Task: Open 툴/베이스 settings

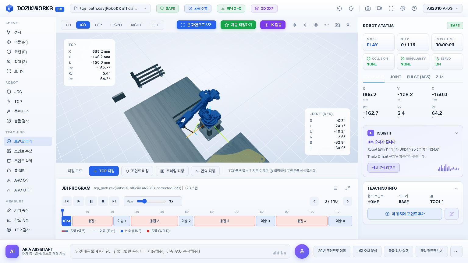Action: [28, 111]
